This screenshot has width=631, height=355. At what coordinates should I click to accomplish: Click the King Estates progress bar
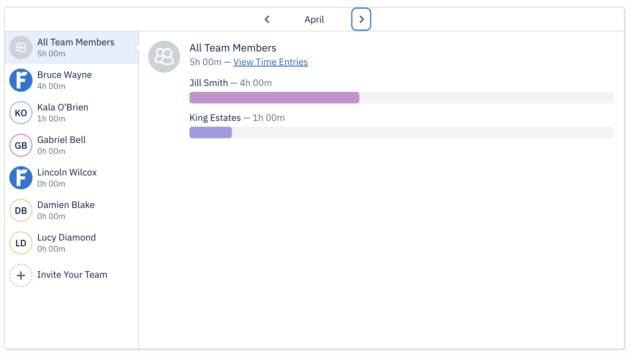[x=210, y=132]
